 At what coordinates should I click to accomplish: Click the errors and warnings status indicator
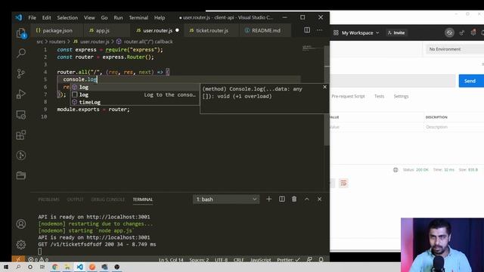[x=39, y=260]
